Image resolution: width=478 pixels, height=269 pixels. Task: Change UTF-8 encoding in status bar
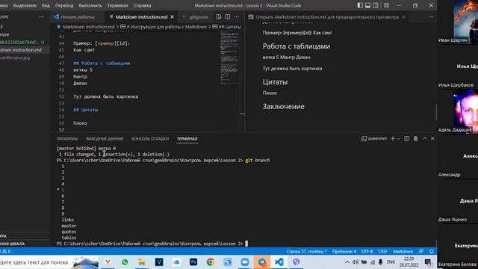pyautogui.click(x=367, y=251)
